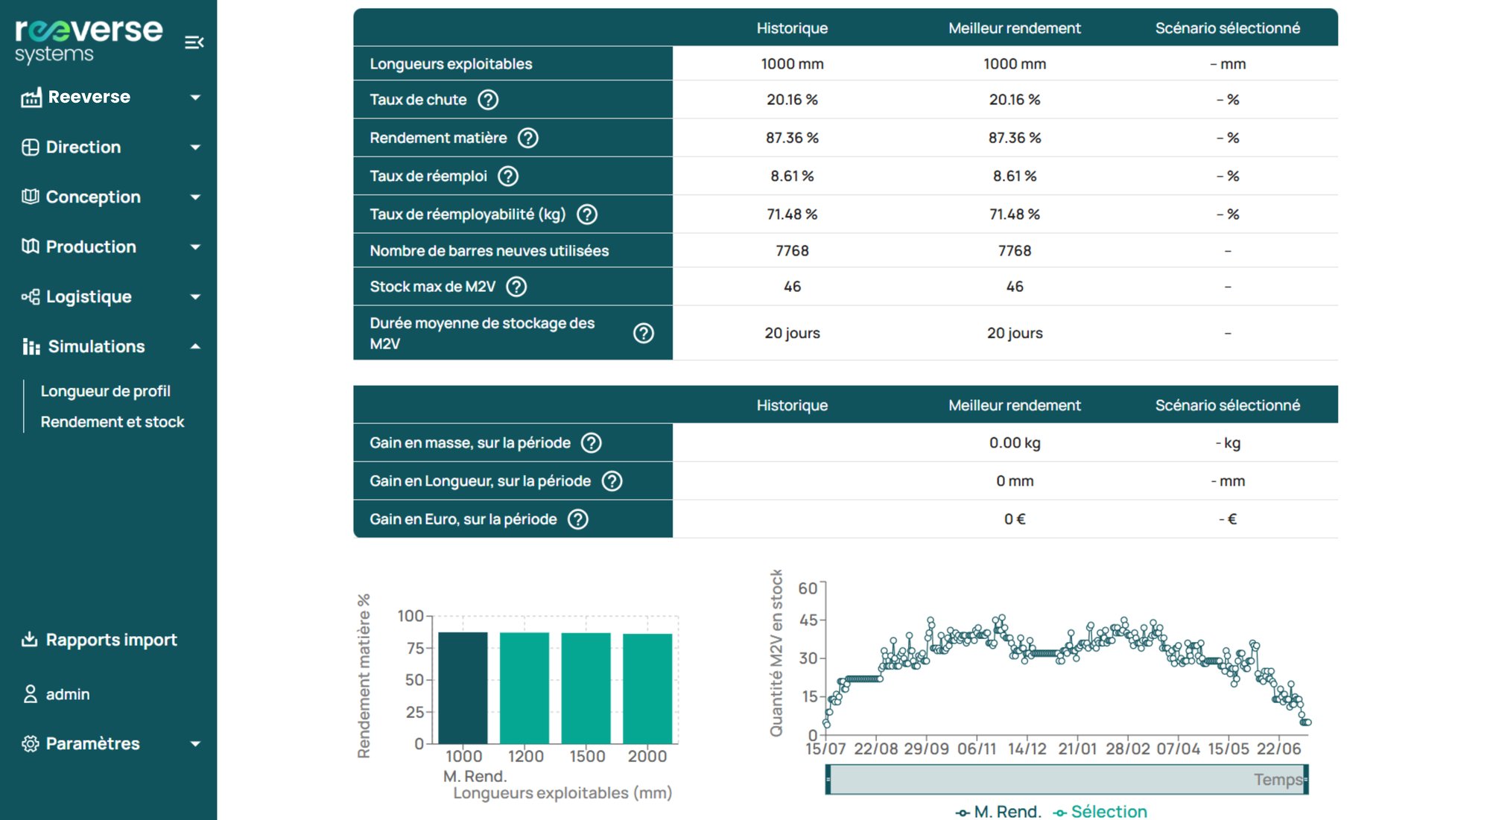Toggle M. Rend. series in chart legend
The height and width of the screenshot is (820, 1490).
998,811
